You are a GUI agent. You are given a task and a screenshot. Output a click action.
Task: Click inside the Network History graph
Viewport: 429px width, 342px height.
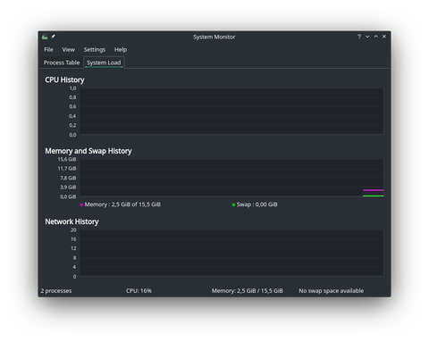point(231,253)
